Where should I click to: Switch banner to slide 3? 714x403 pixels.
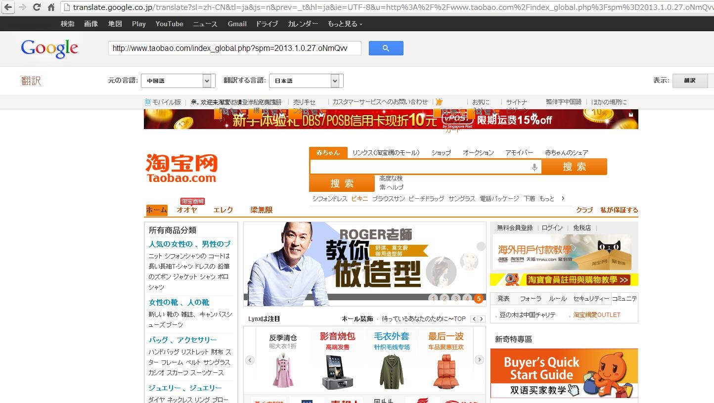(456, 298)
